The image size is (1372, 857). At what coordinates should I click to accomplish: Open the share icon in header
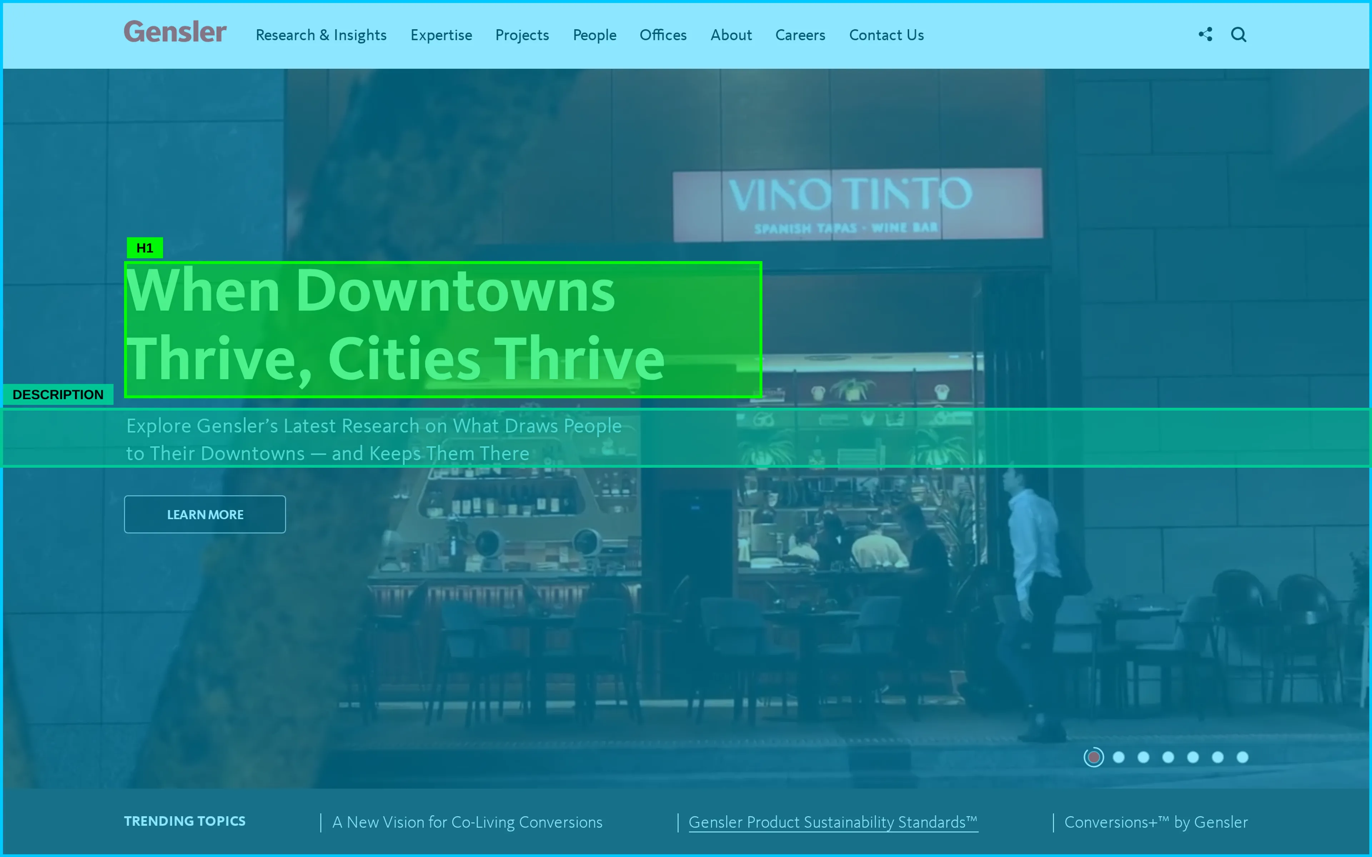tap(1205, 35)
